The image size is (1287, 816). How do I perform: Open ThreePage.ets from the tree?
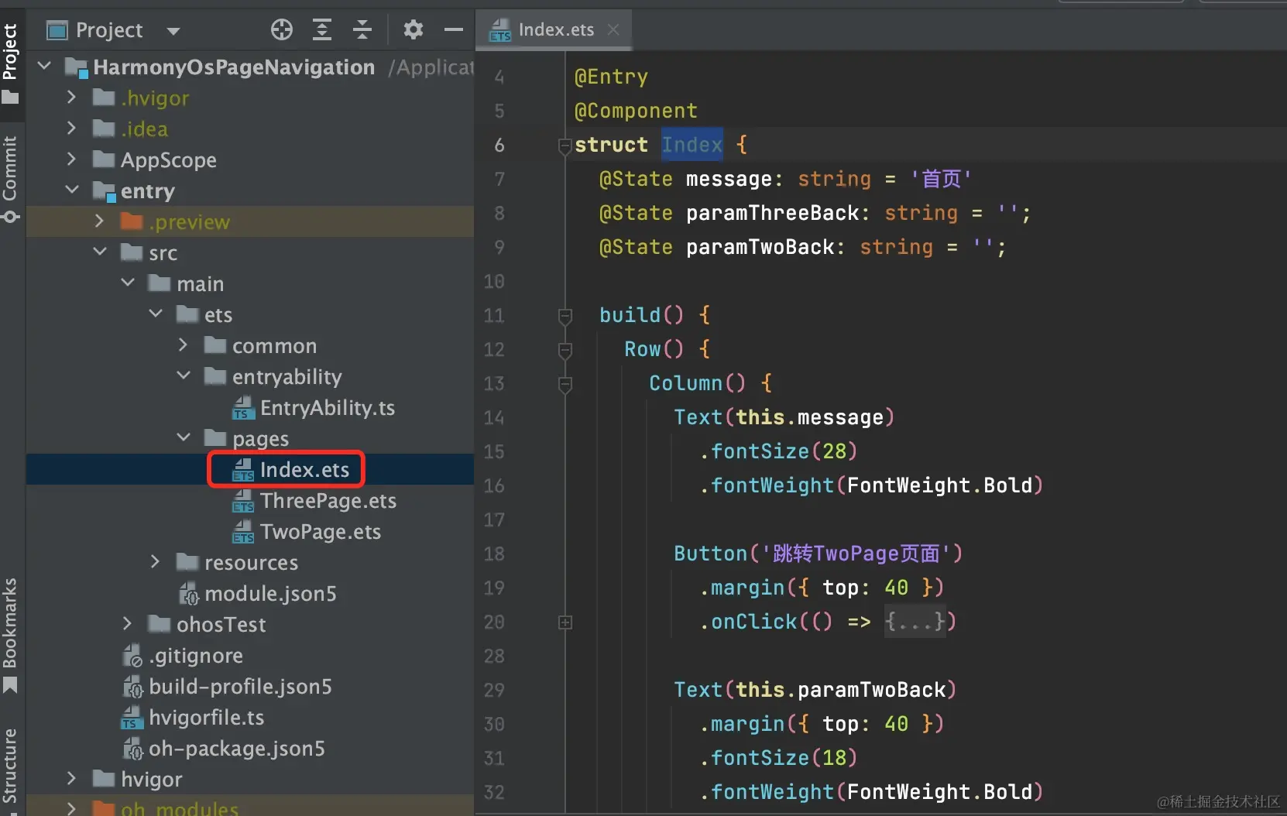coord(328,501)
